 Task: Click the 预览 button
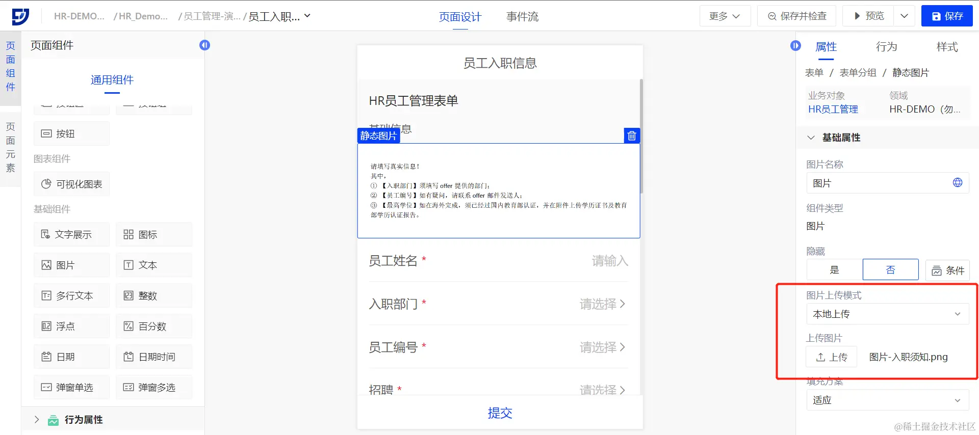coord(869,16)
